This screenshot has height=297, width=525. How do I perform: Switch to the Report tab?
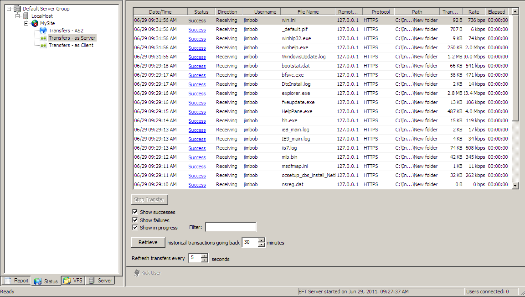[16, 281]
